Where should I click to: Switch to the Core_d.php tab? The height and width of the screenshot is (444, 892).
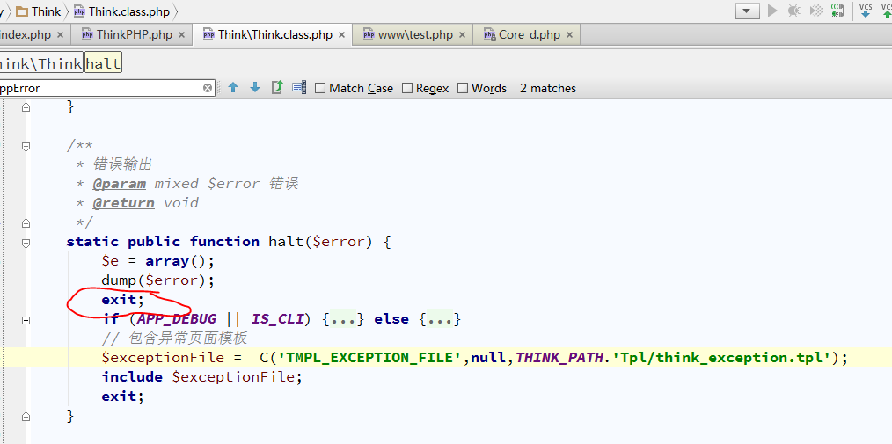pyautogui.click(x=529, y=35)
